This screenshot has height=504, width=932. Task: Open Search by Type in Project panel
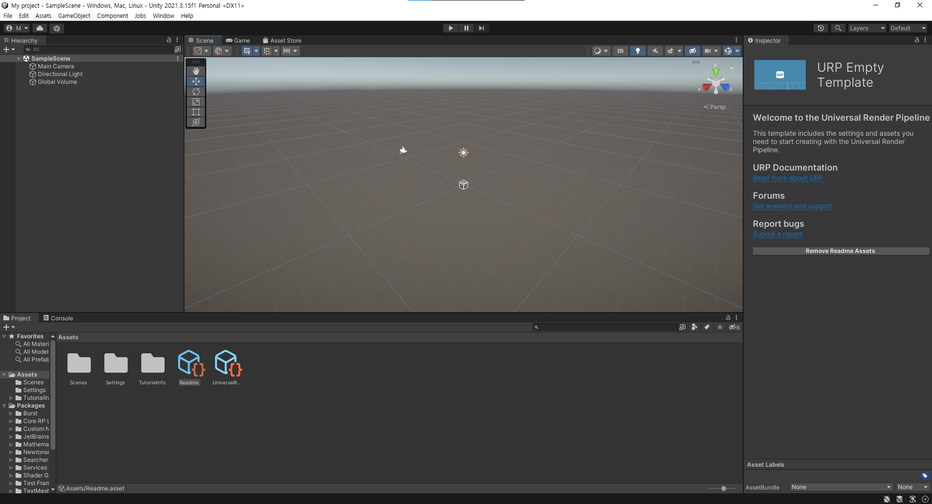[695, 327]
